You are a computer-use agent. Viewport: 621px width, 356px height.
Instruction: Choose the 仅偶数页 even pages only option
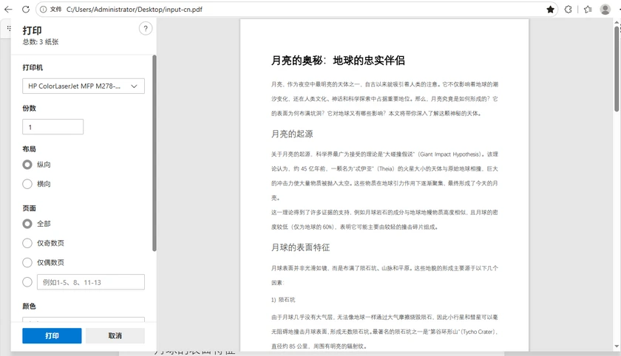tap(27, 263)
